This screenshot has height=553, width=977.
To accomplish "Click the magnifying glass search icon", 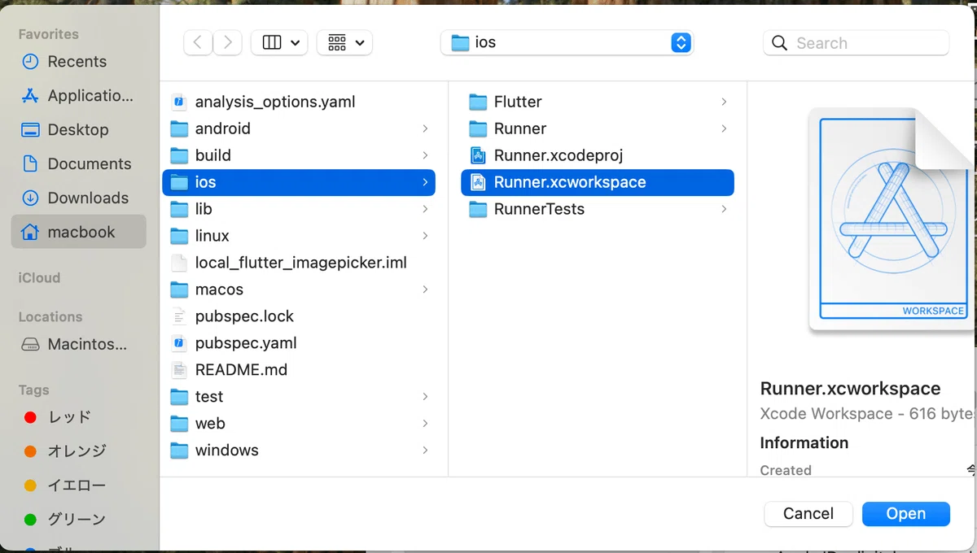I will point(779,43).
